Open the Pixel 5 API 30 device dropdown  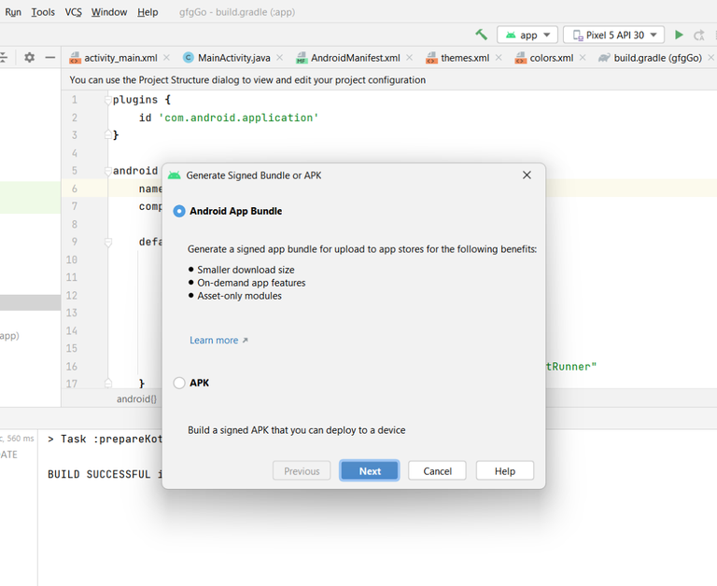pyautogui.click(x=613, y=35)
